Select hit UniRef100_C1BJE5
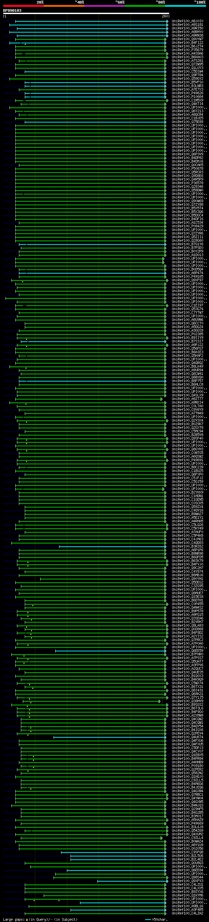This screenshot has width=209, height=922. point(187,118)
